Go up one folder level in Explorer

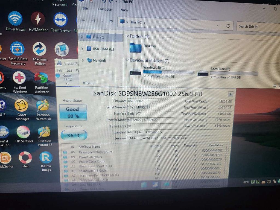click(111, 22)
